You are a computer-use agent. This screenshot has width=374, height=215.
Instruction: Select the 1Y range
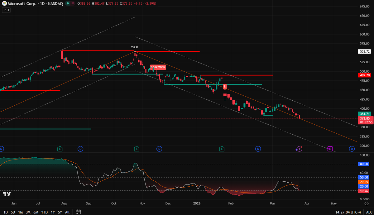[x=53, y=212]
